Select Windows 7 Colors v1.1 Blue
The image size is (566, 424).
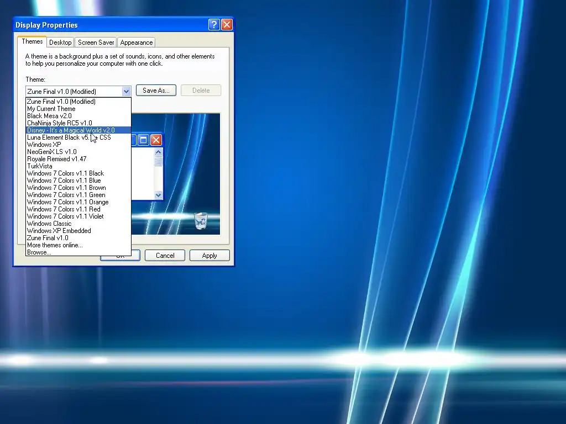78,181
